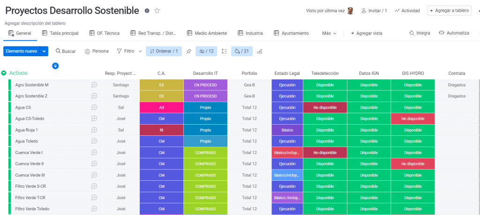This screenshot has width=480, height=215.
Task: Collapse the Activos group
Action: pyautogui.click(x=4, y=73)
